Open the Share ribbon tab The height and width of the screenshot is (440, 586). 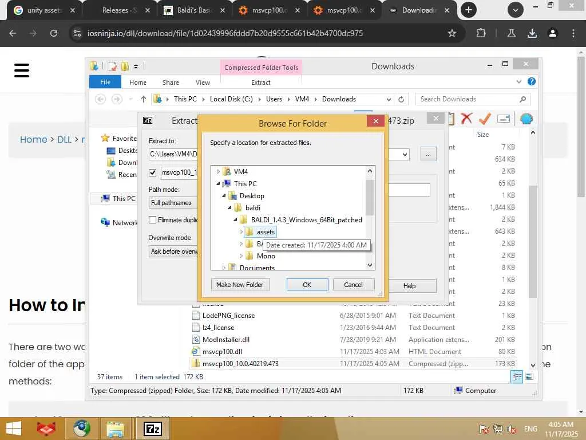tap(171, 82)
